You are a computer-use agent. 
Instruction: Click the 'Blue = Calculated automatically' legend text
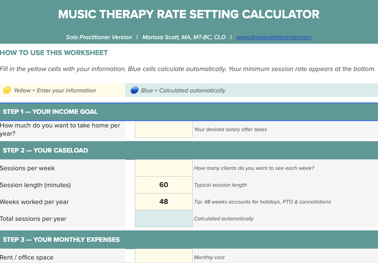coord(183,90)
